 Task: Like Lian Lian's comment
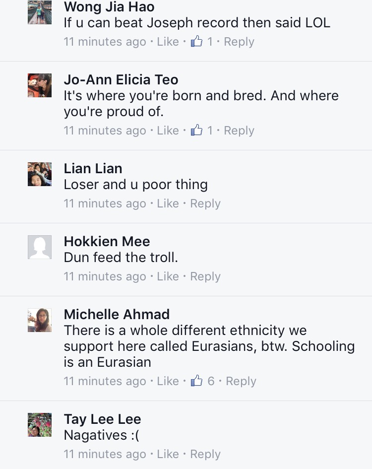click(168, 203)
